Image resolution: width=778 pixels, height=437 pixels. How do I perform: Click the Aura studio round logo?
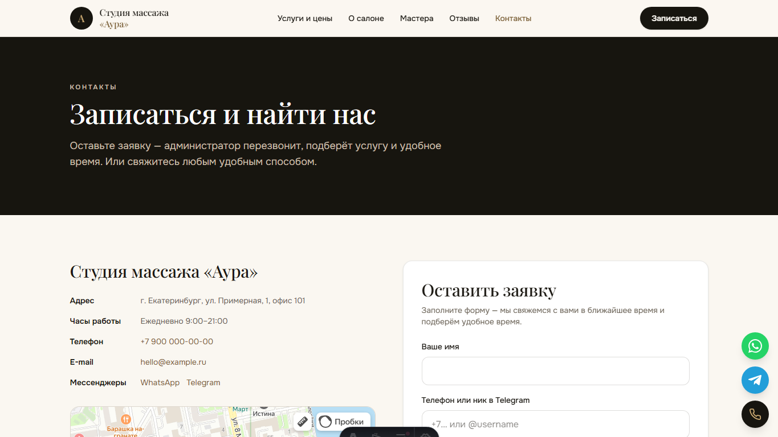click(82, 18)
